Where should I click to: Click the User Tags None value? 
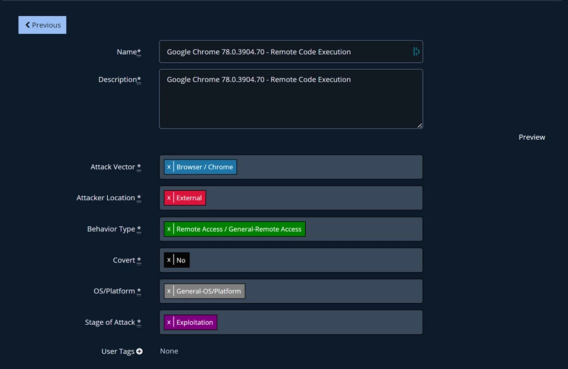point(169,351)
